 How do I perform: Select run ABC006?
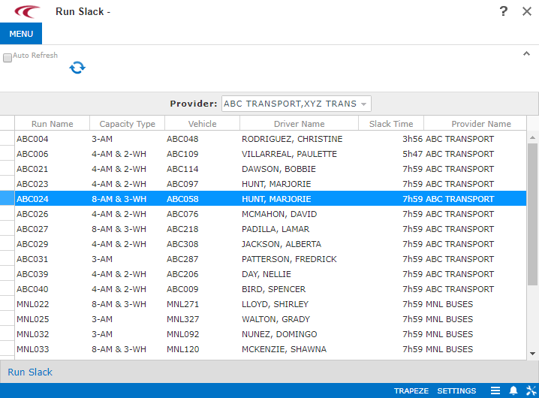(32, 154)
